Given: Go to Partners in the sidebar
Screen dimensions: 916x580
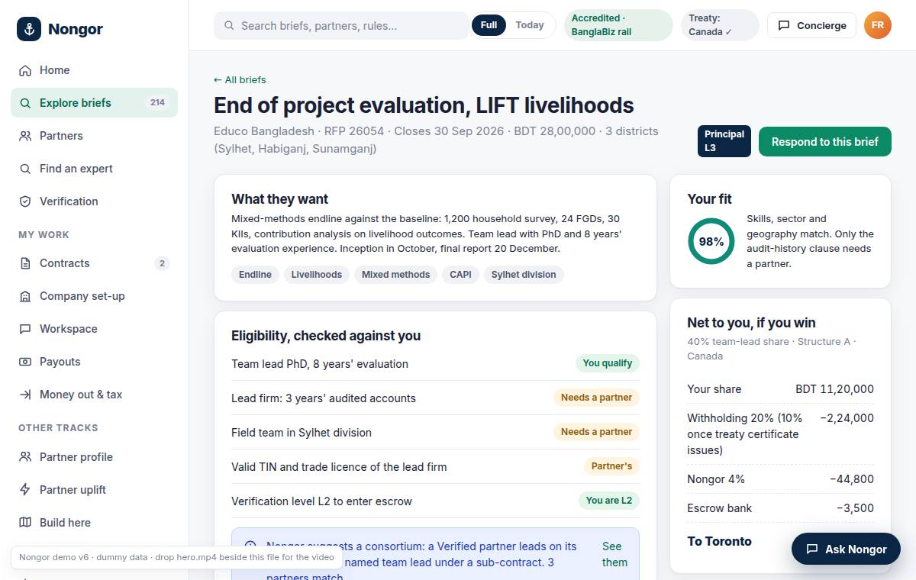Looking at the screenshot, I should (x=94, y=136).
